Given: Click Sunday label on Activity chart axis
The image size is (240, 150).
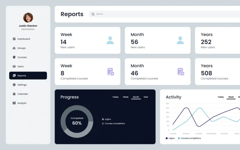Looking at the screenshot, I should pos(173,134).
